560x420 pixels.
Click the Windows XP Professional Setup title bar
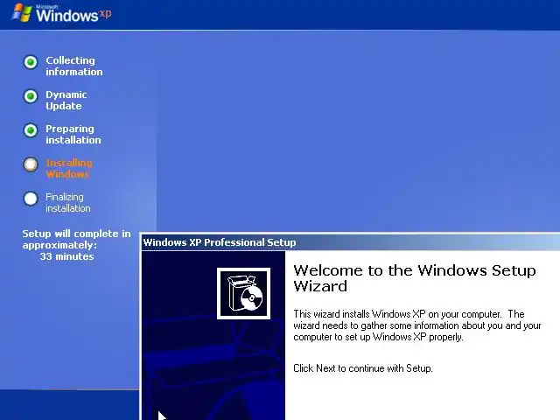tap(350, 242)
